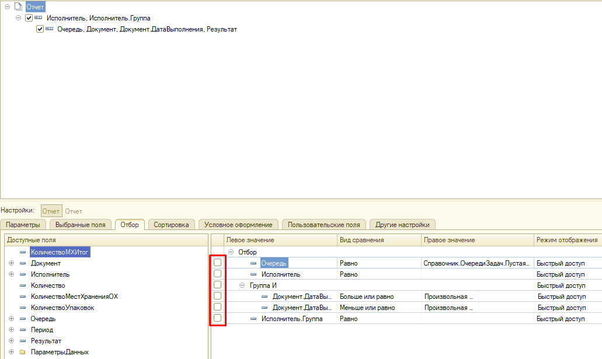Collapse the Отбор filter root
Screen dimensions: 602x359
[x=231, y=252]
